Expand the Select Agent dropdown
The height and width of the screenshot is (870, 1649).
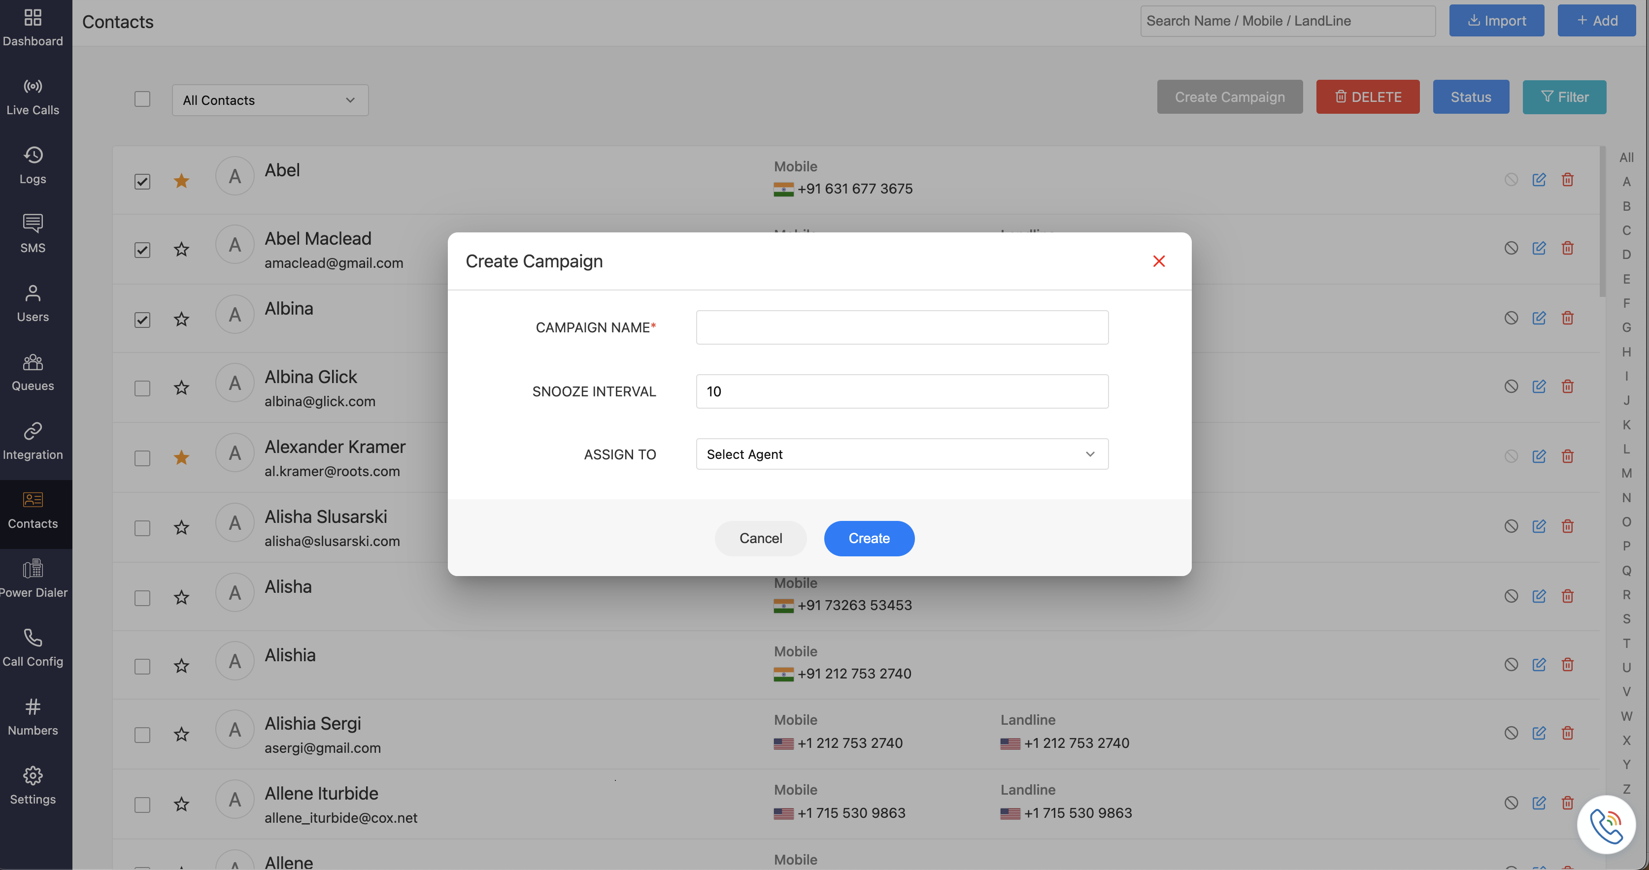pos(901,454)
